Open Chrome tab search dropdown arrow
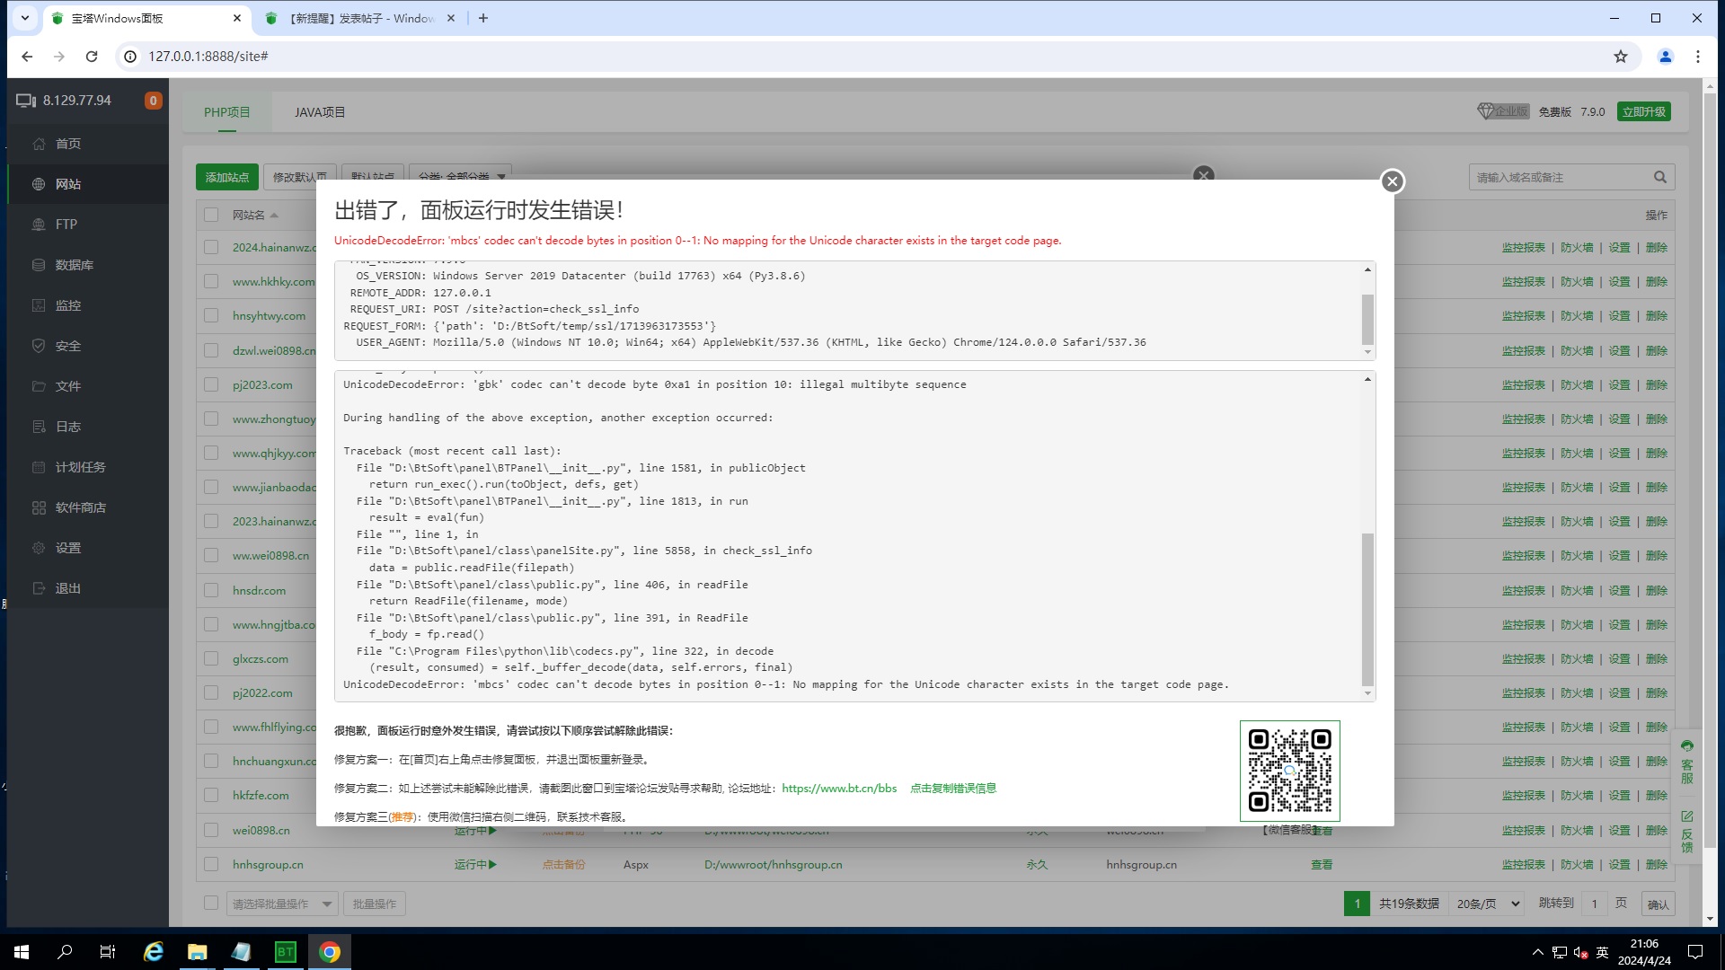 point(24,18)
